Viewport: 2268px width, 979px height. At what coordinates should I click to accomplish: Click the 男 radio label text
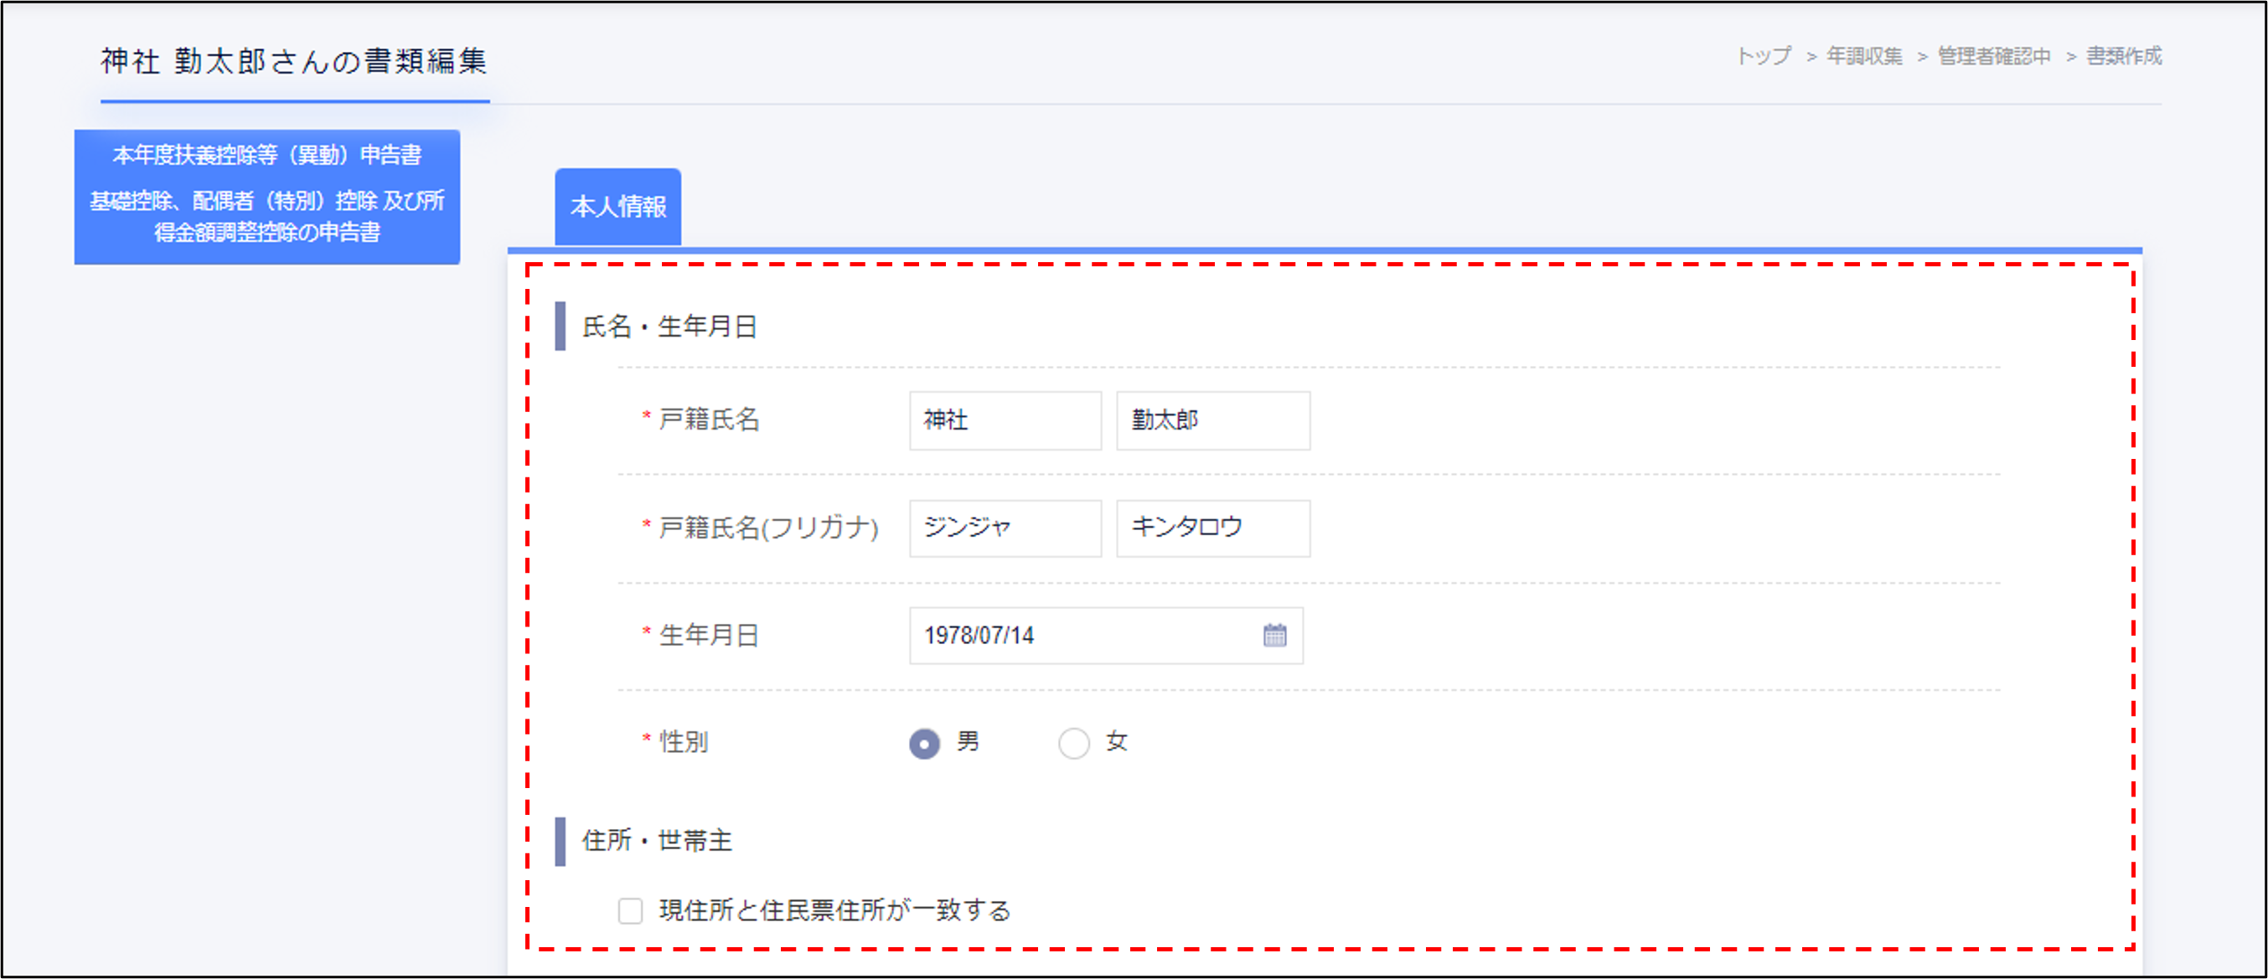tap(968, 741)
